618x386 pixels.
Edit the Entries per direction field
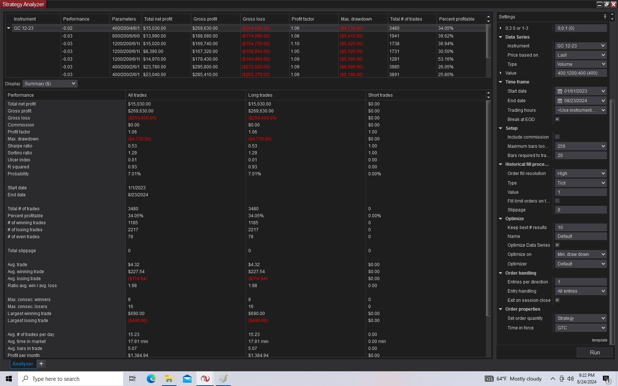click(x=581, y=282)
